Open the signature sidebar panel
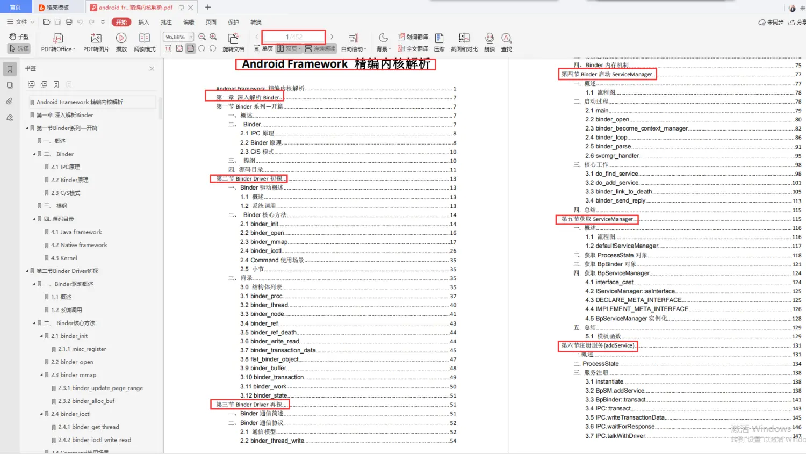 tap(10, 117)
